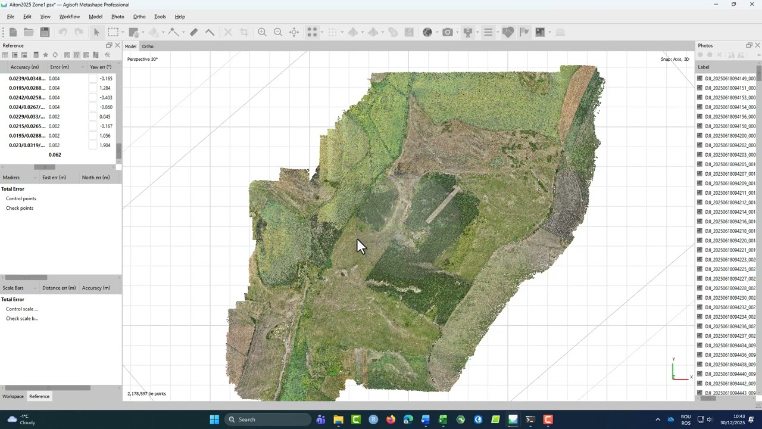Screen dimensions: 762x429
Task: Click the Region selection with cursor tool
Action: [x=133, y=32]
